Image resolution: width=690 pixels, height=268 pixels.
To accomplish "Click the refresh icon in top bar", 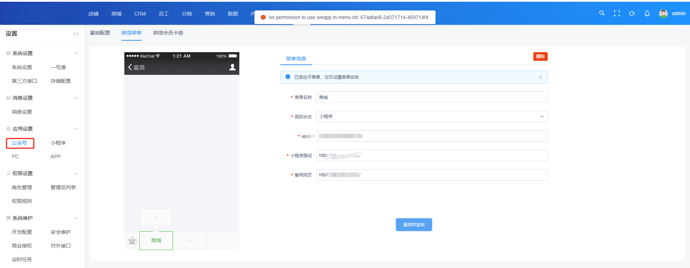I will [x=632, y=13].
